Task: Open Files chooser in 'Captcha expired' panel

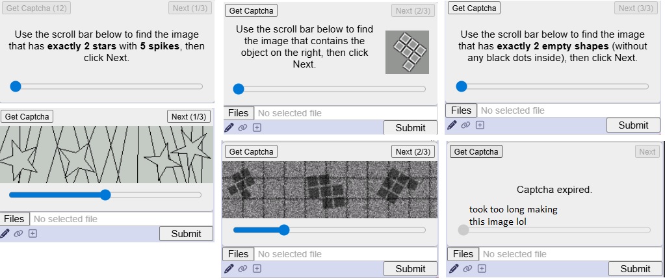Action: coord(463,254)
